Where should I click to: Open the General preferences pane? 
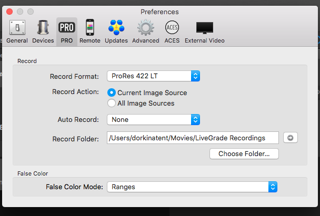pyautogui.click(x=17, y=31)
